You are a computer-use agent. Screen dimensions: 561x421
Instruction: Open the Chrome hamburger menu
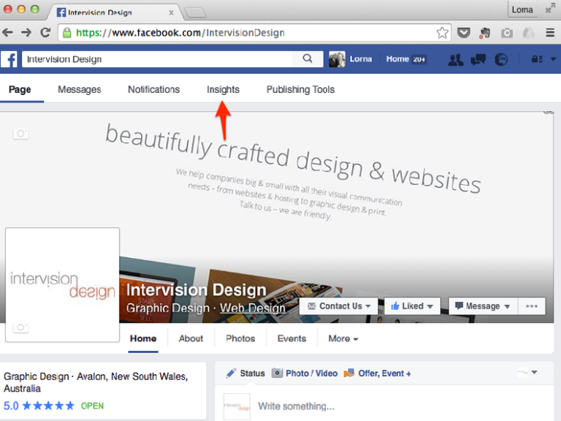(x=550, y=33)
